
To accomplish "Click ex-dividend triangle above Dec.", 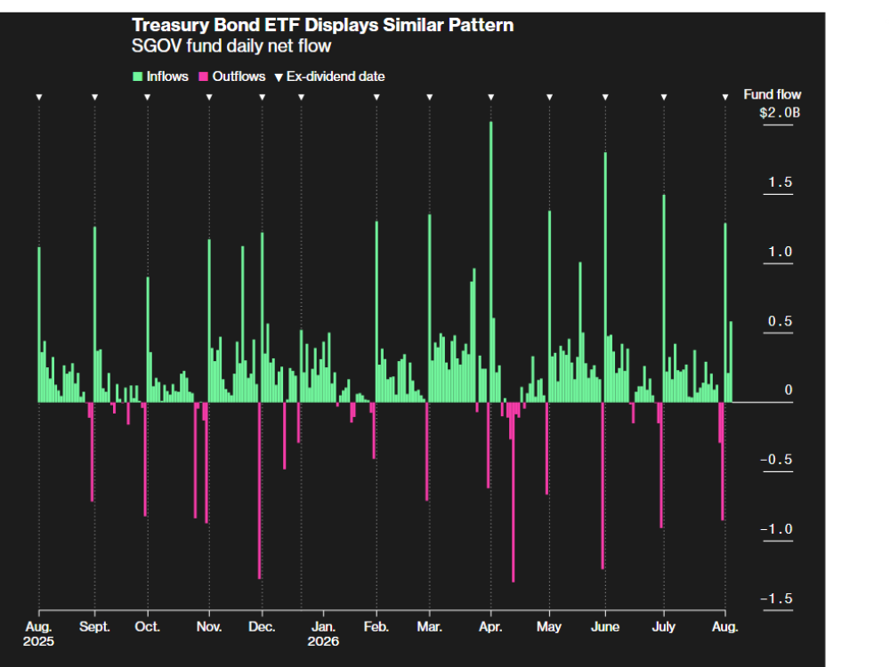I will click(263, 98).
